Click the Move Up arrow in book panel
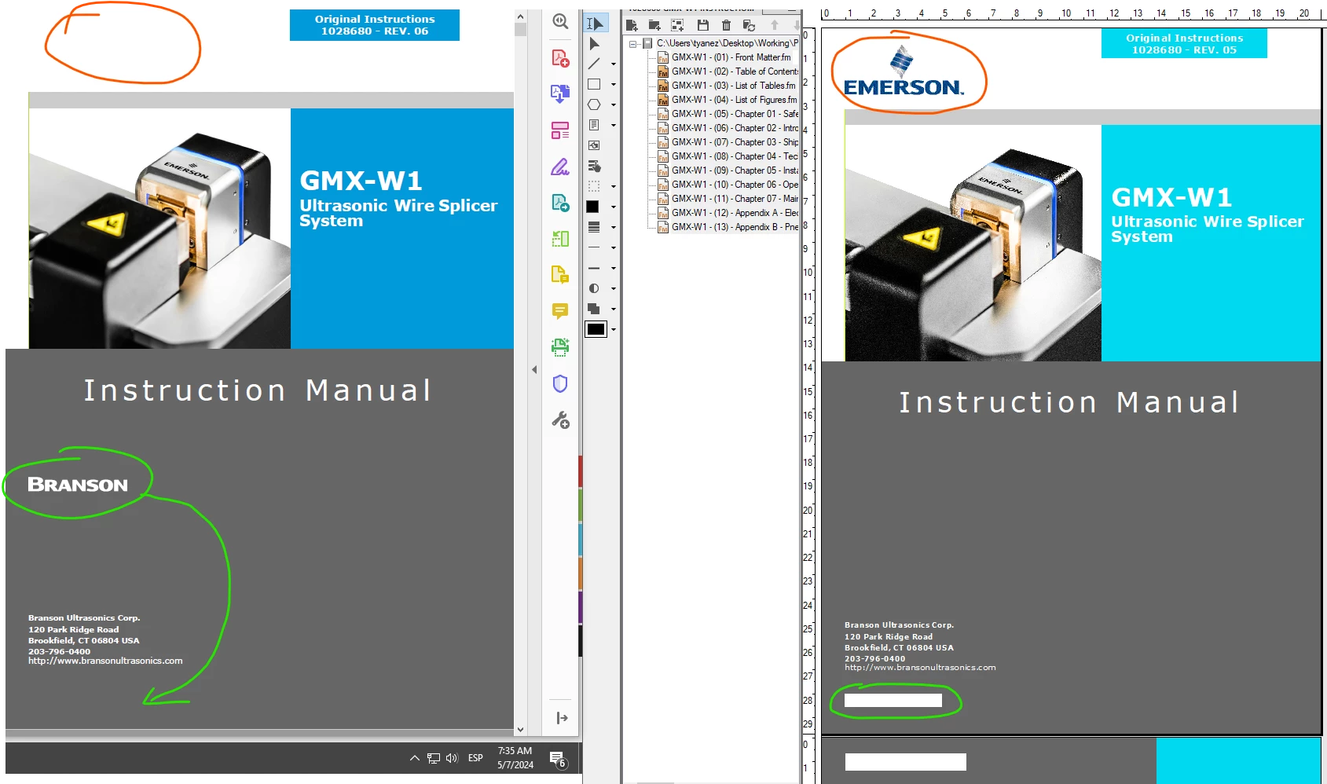1327x784 pixels. (775, 25)
